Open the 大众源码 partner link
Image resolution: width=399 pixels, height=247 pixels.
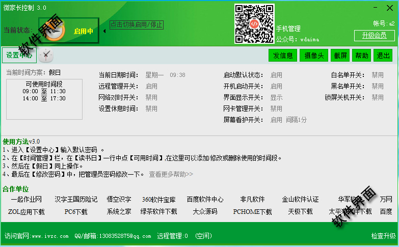coord(205,211)
